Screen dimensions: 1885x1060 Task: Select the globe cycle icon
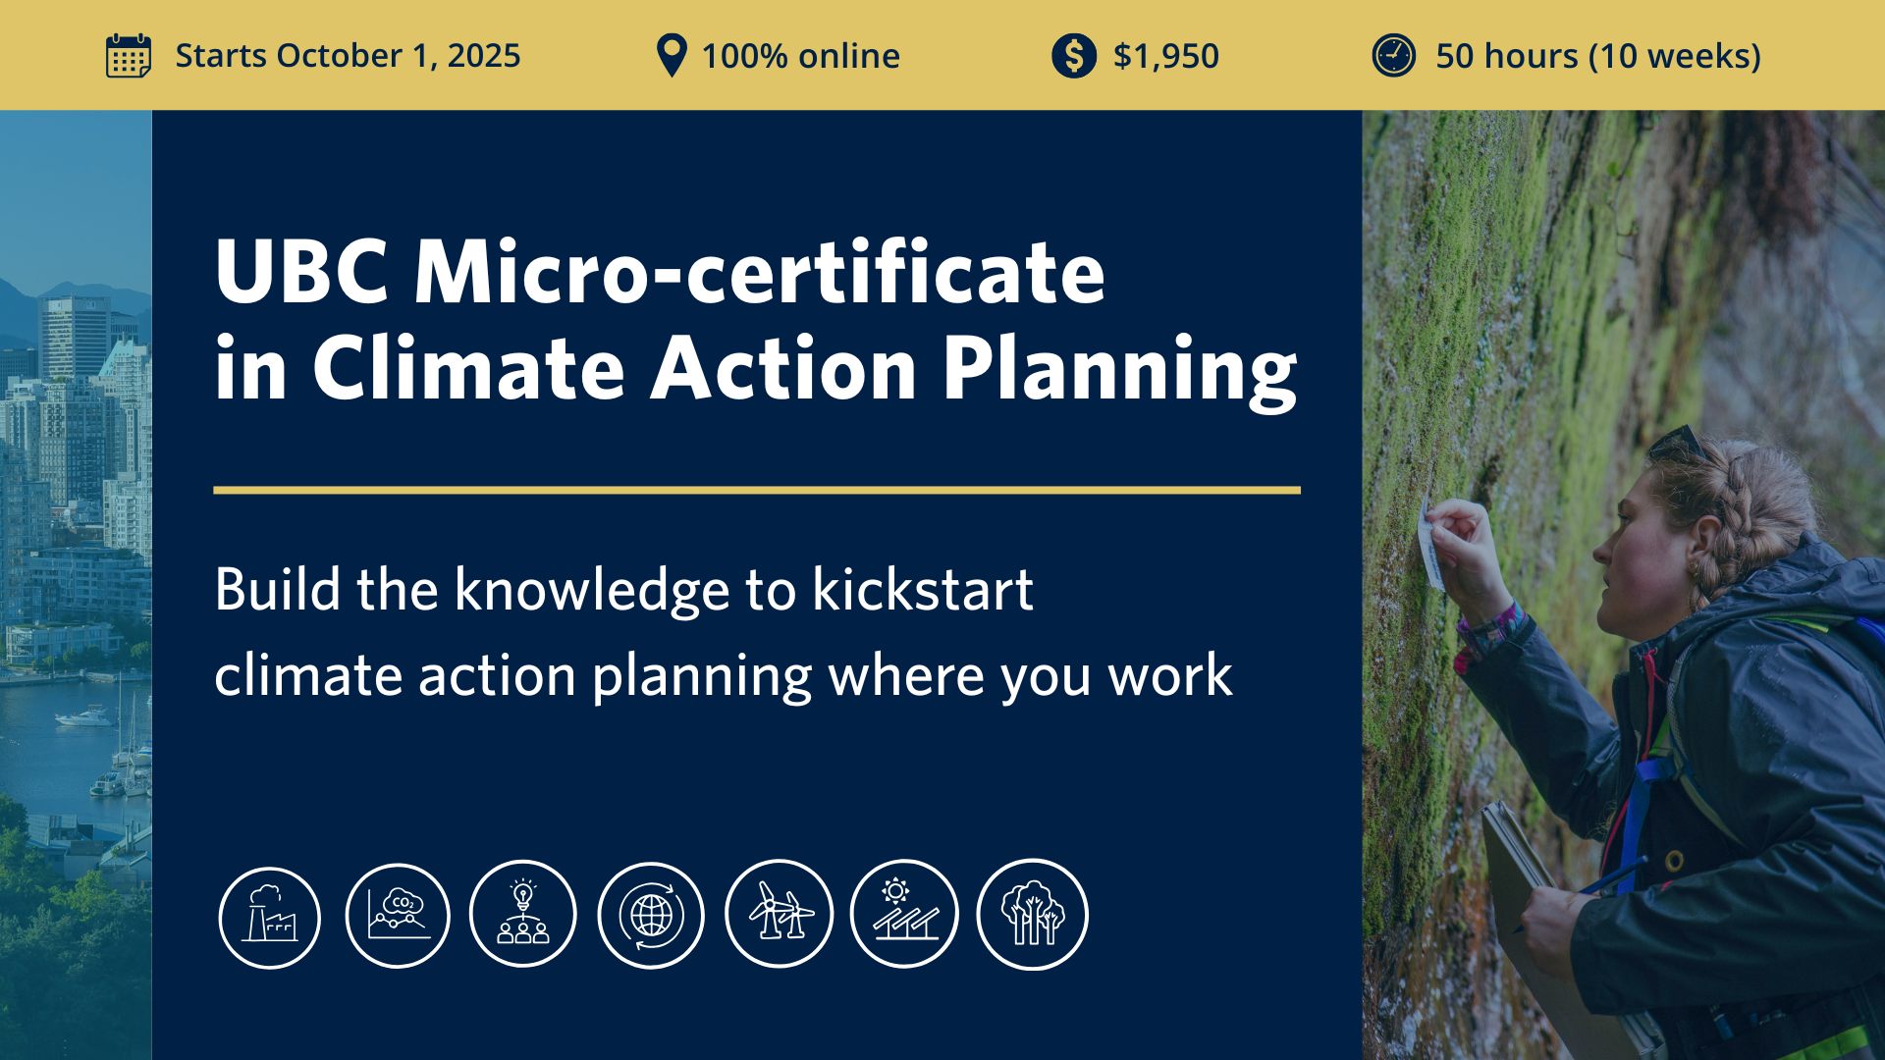(651, 916)
